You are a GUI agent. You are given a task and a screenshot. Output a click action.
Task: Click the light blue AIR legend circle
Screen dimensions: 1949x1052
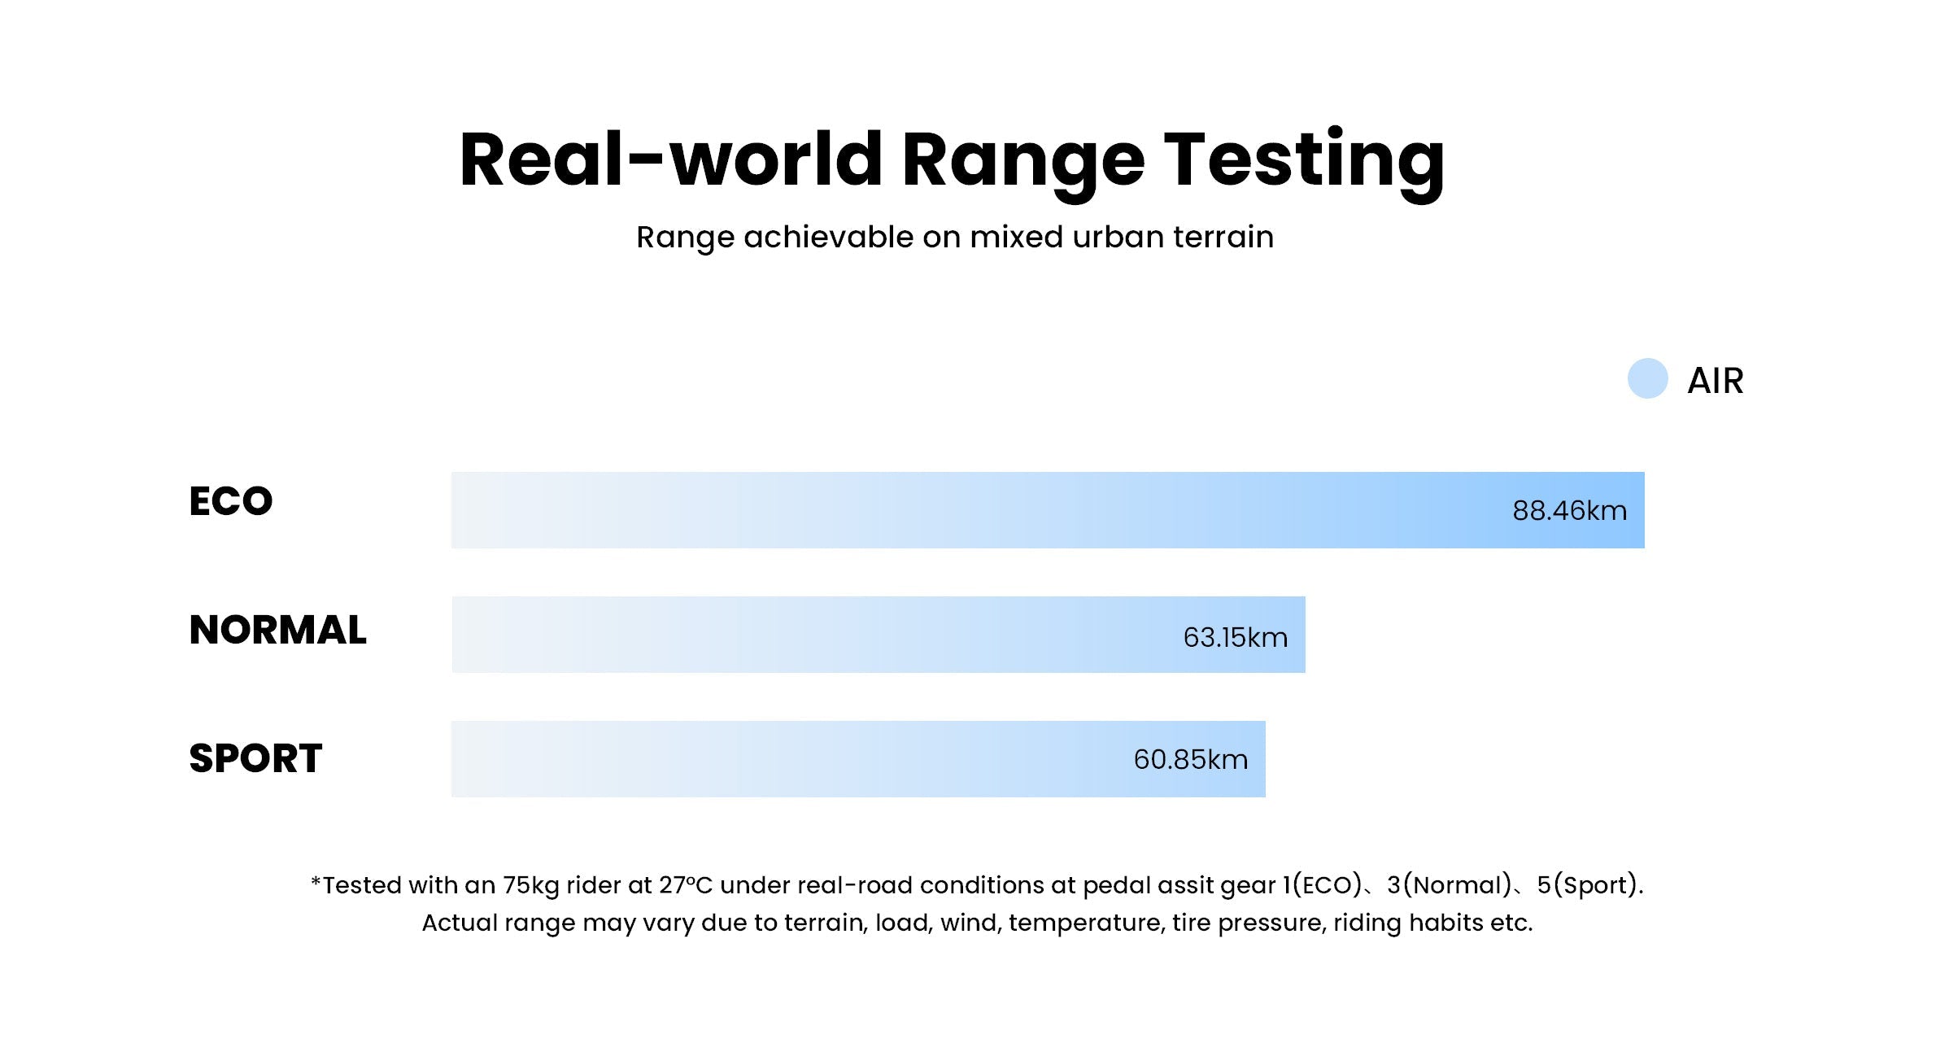tap(1647, 378)
